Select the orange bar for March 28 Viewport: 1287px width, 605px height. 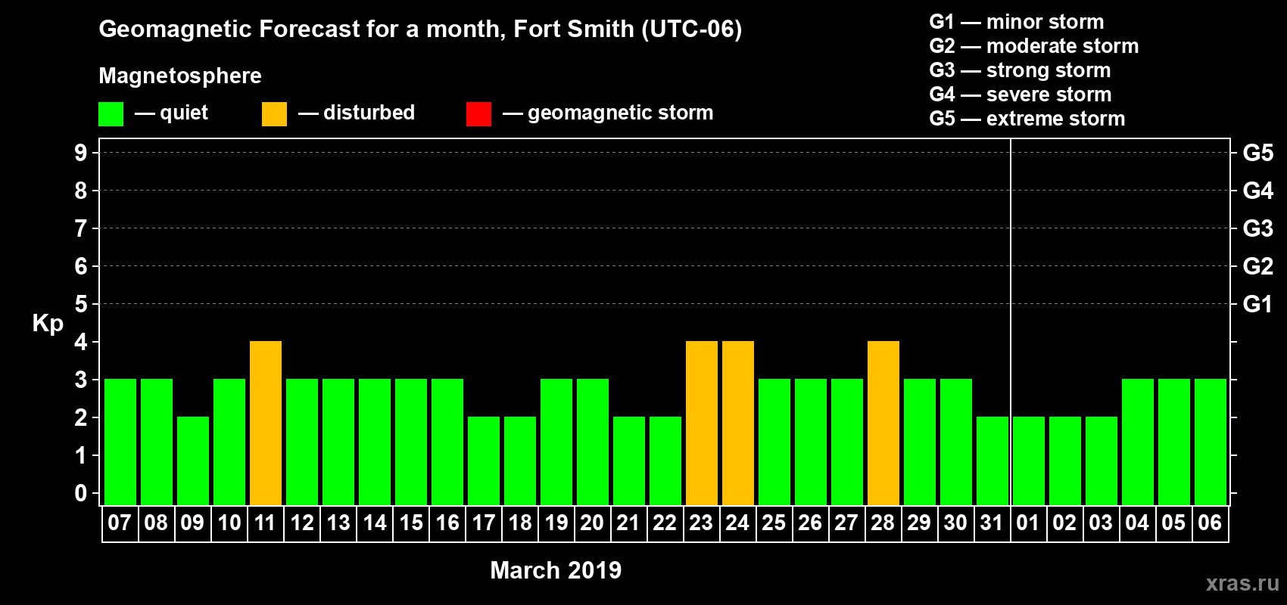(883, 423)
